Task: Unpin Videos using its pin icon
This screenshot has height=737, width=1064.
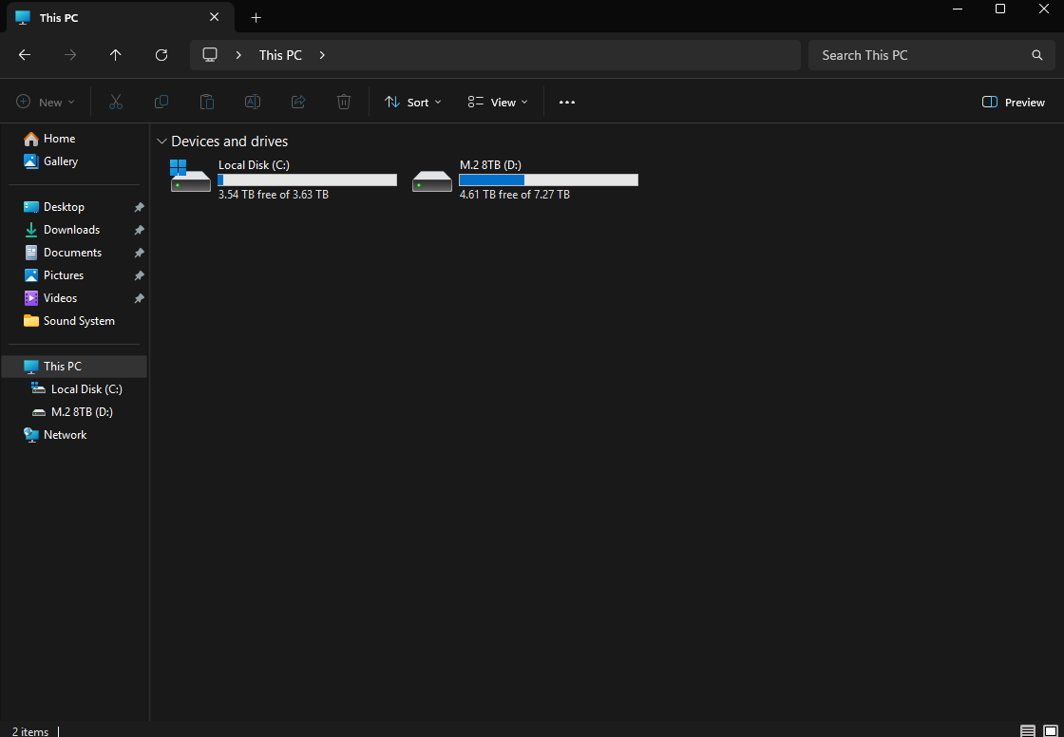Action: click(139, 298)
